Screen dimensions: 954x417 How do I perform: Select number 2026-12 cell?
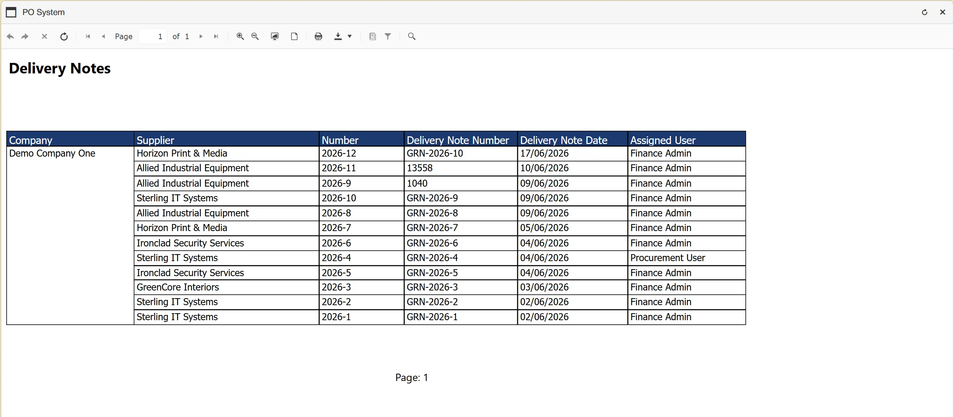(361, 153)
